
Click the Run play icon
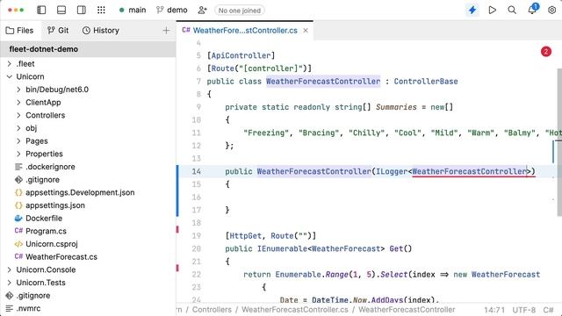[x=493, y=10]
